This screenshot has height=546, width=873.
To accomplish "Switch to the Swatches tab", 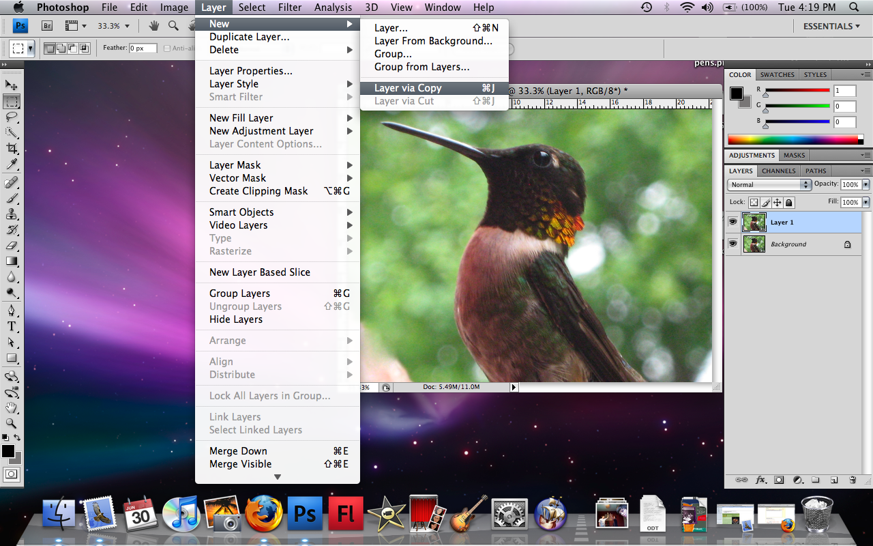I will [x=777, y=75].
